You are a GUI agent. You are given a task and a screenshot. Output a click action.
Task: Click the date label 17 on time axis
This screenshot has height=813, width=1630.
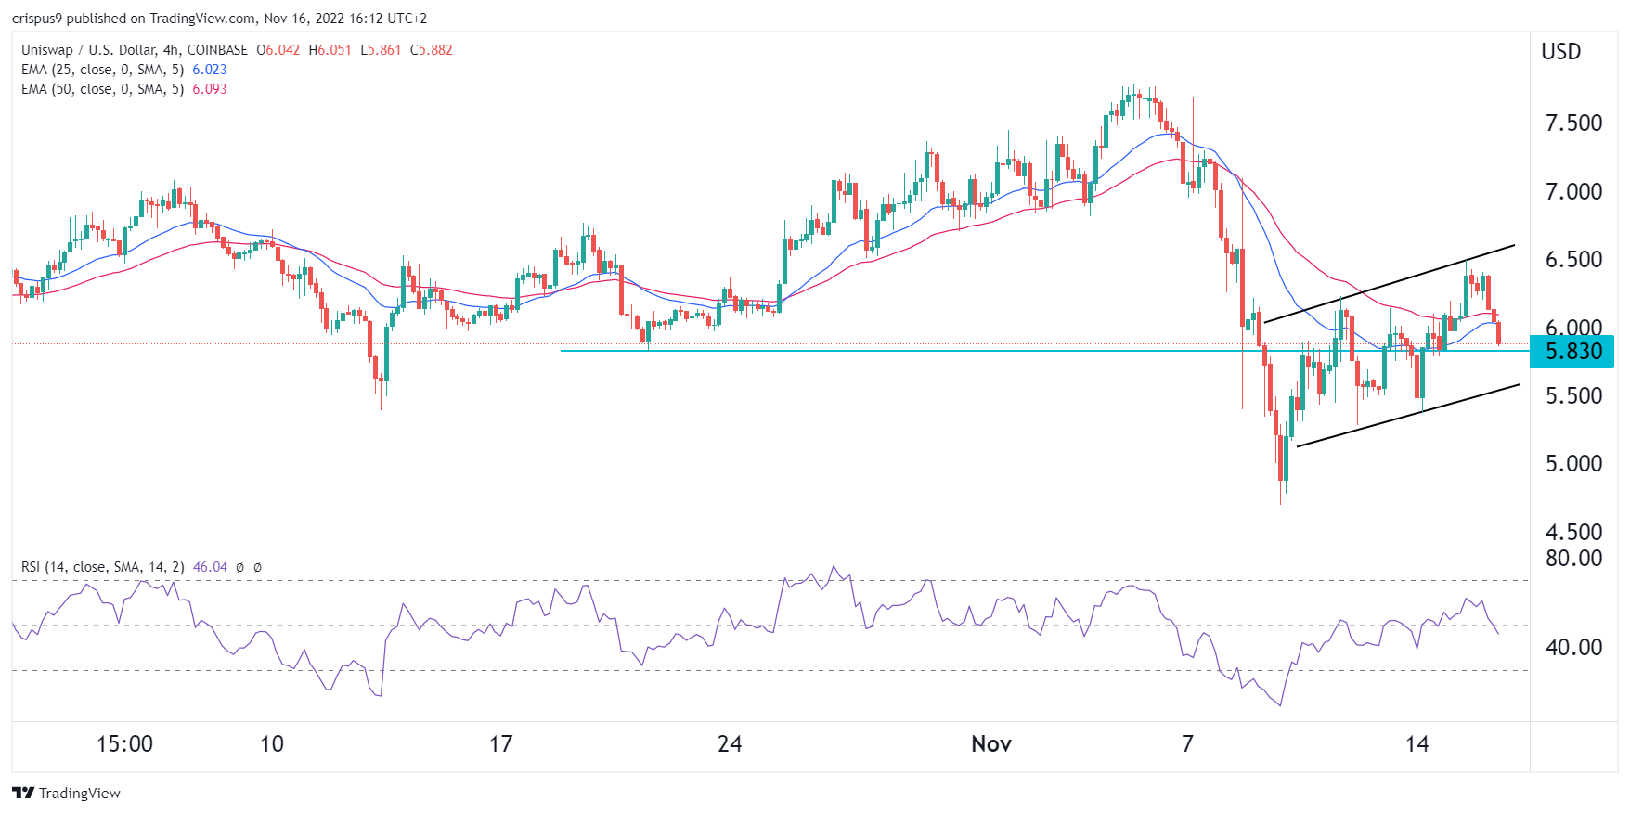click(x=501, y=744)
